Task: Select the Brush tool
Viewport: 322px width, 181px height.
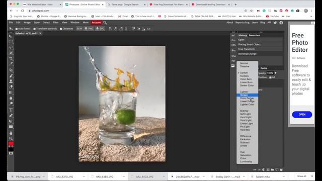Action: click(x=11, y=76)
